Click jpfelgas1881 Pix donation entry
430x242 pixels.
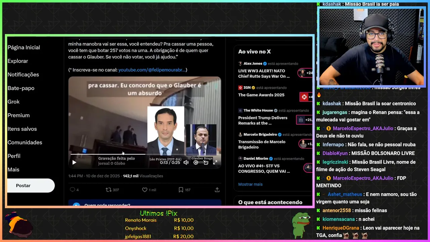tap(159, 237)
